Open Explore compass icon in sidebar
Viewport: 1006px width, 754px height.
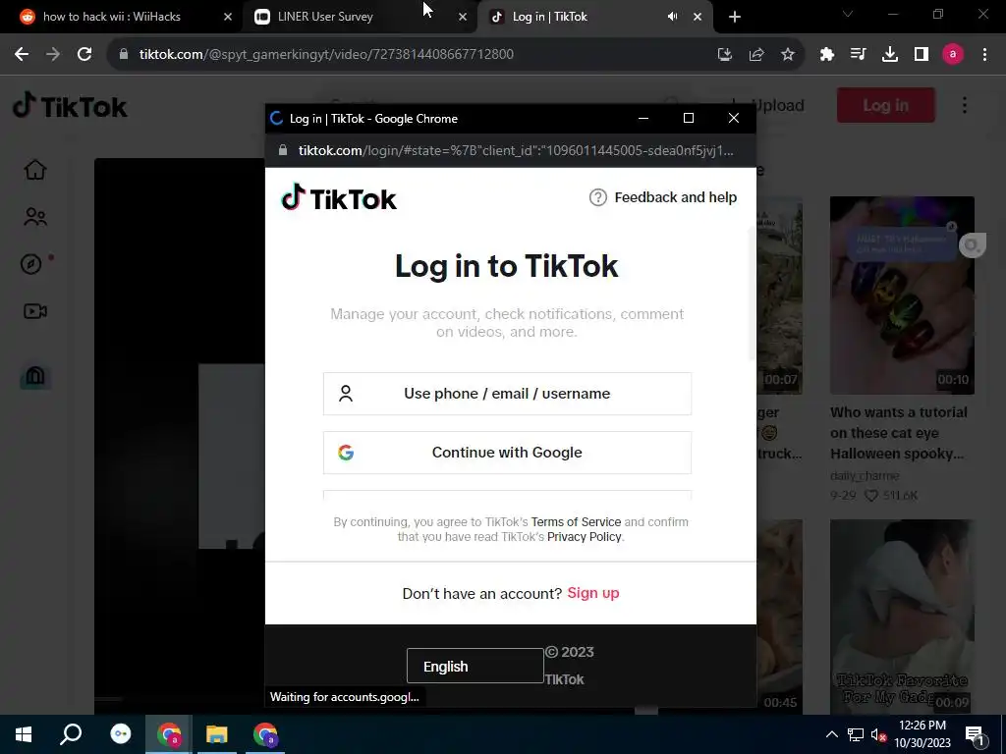[30, 264]
